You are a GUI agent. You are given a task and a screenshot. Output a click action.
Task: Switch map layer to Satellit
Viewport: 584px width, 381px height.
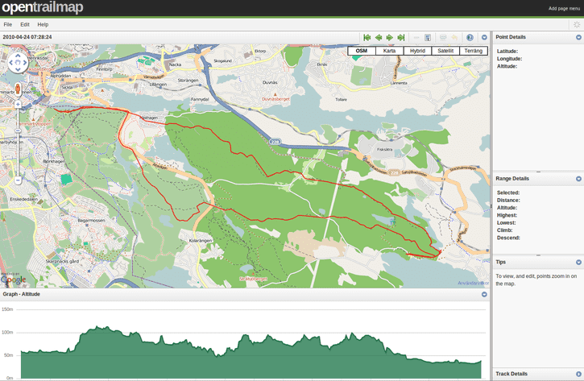click(x=445, y=51)
